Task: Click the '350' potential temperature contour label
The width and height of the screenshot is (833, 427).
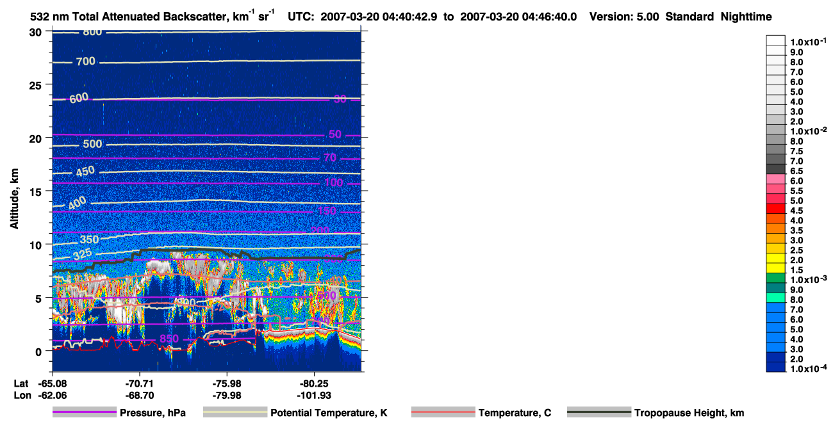Action: (90, 239)
